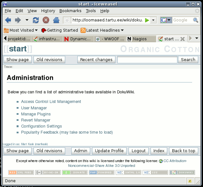Click the Update Profile button
Image resolution: width=203 pixels, height=187 pixels.
click(109, 151)
